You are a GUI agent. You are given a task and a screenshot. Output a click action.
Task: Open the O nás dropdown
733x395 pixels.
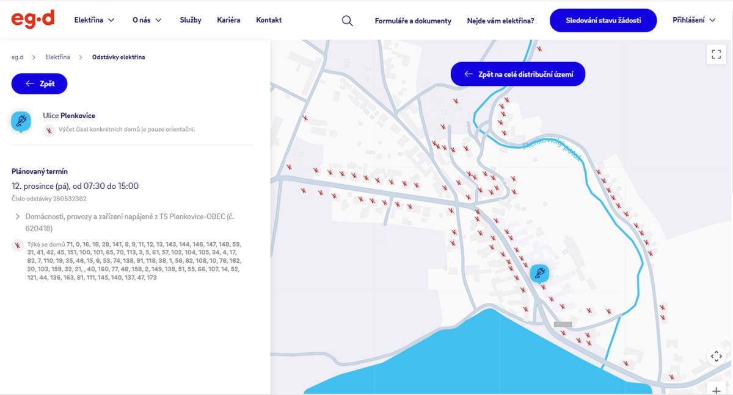[147, 20]
